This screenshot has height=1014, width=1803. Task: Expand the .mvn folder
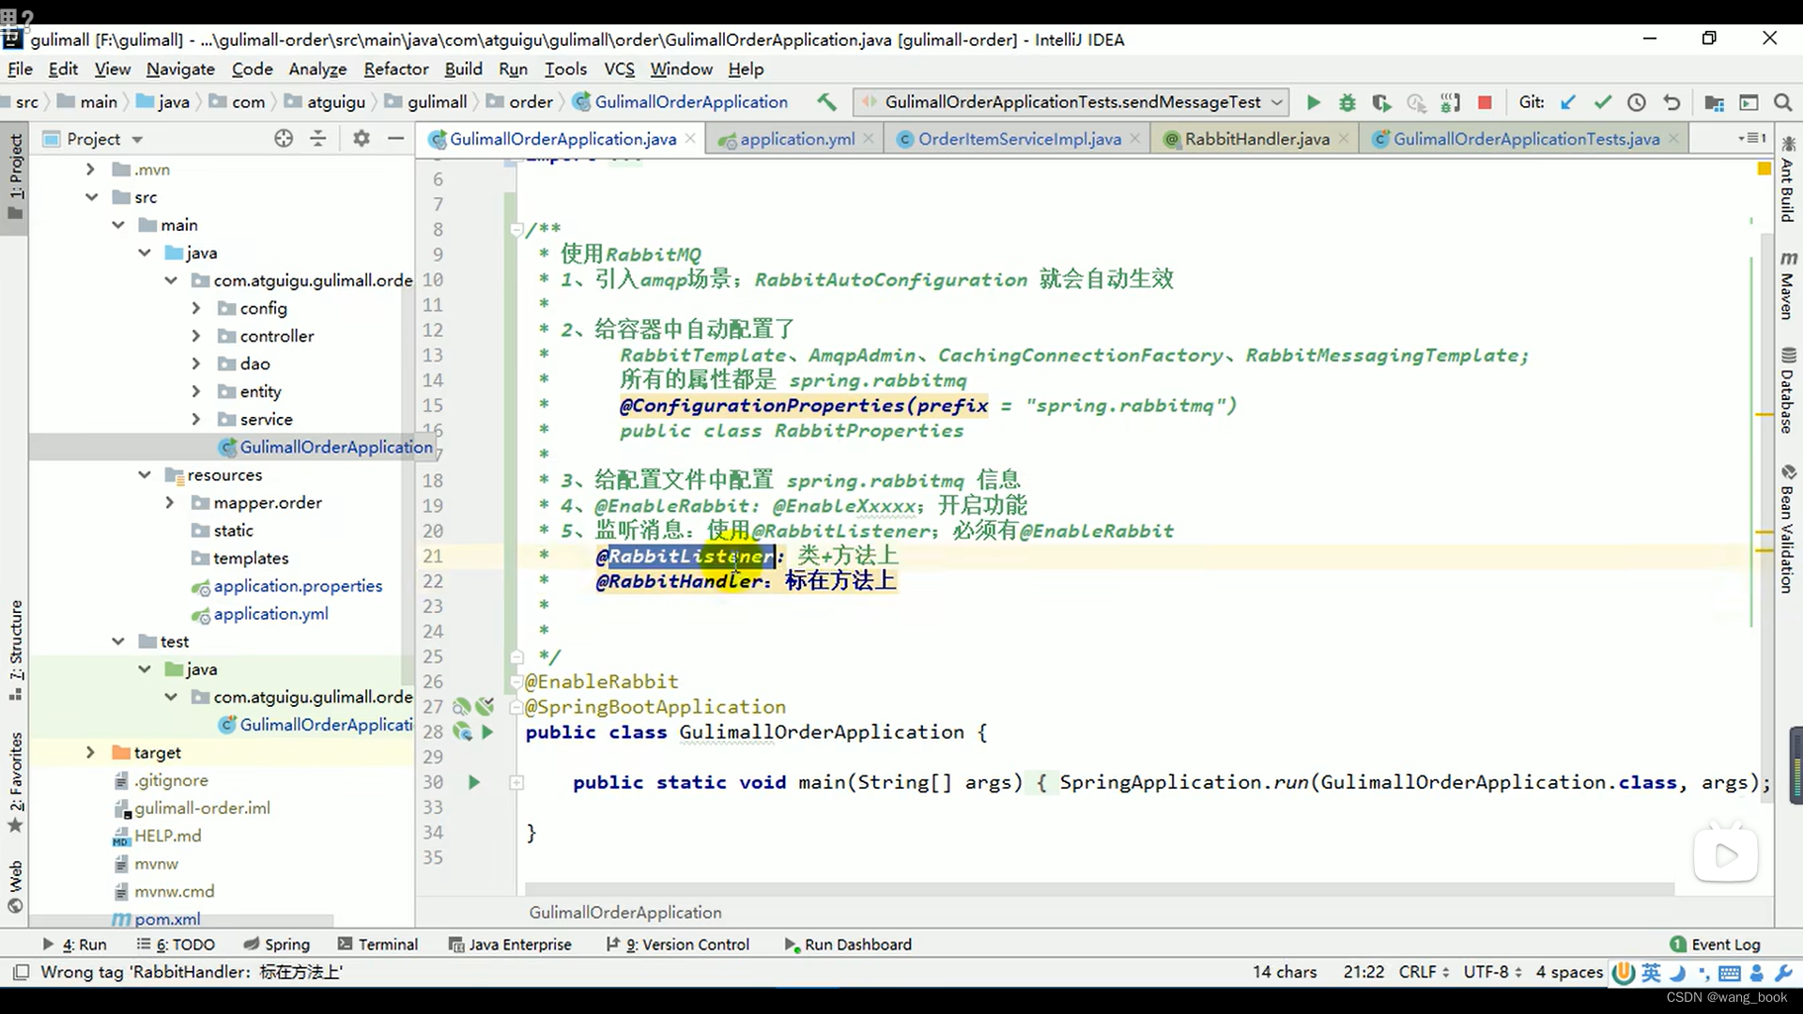pos(90,169)
